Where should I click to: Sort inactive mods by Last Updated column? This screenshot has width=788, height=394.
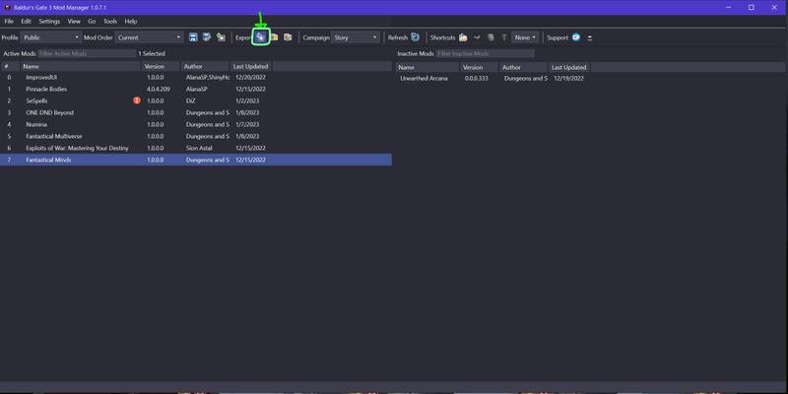[569, 67]
